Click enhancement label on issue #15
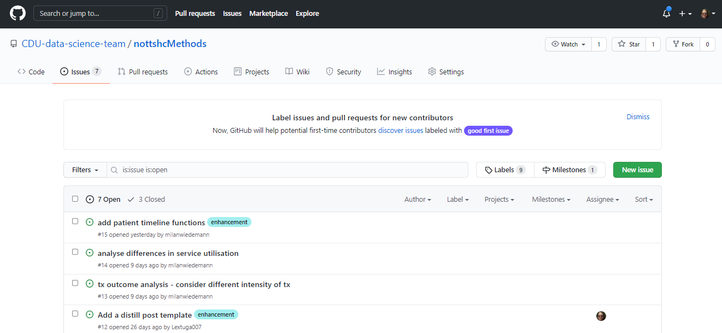This screenshot has width=722, height=333. 229,222
